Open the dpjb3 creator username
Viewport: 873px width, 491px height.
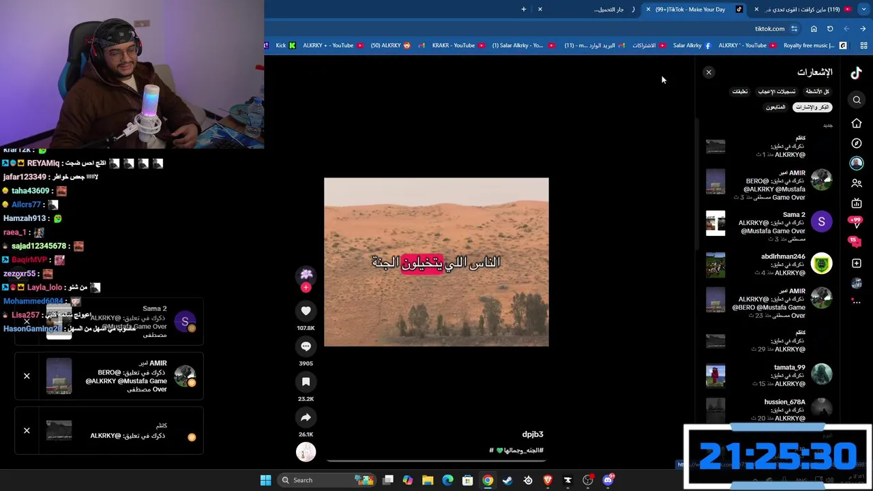(x=533, y=434)
